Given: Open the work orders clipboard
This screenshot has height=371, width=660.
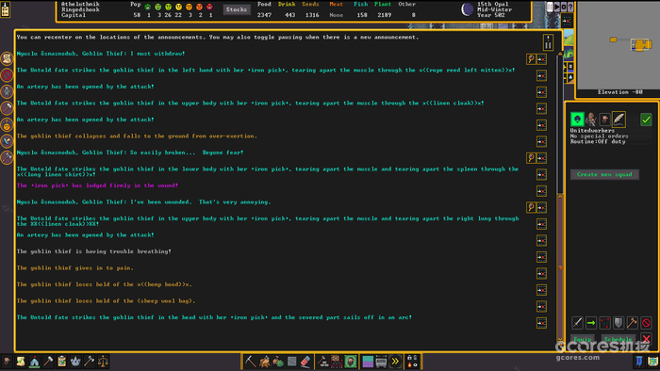Looking at the screenshot, I should tap(62, 362).
